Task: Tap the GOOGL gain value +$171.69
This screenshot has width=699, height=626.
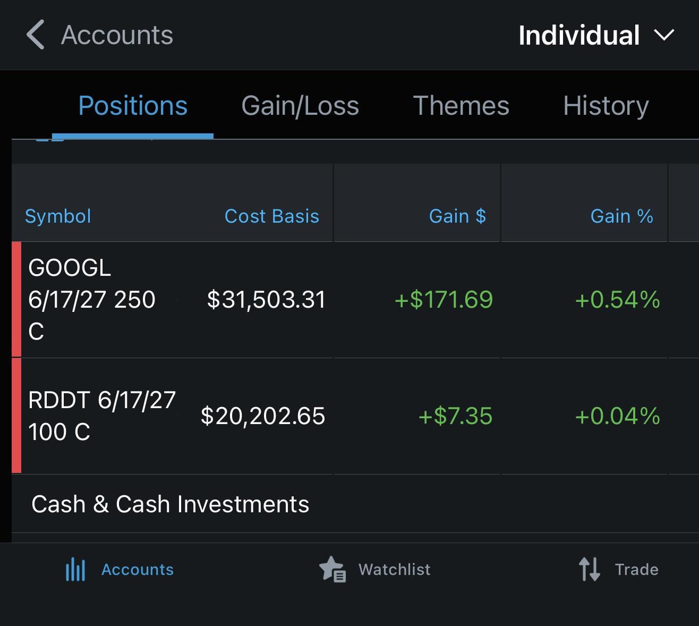Action: (444, 300)
